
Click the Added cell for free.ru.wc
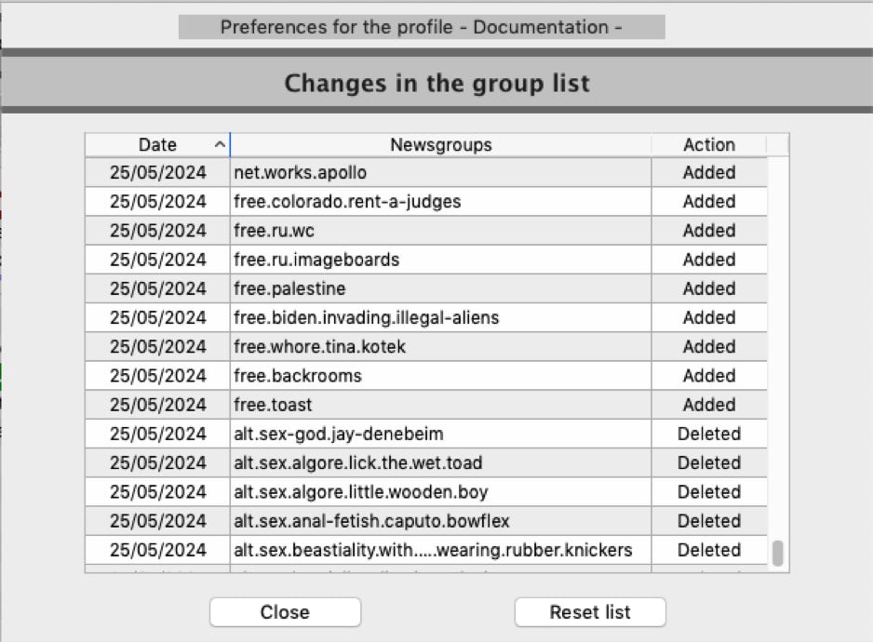click(708, 231)
